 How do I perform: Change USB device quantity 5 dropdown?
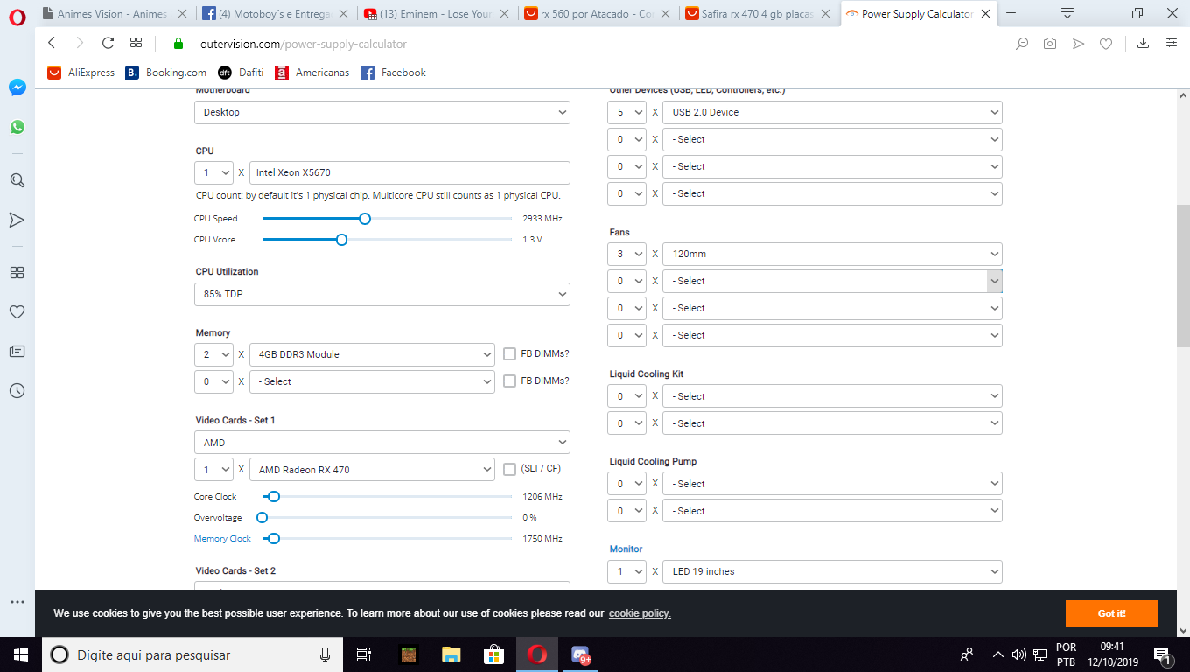[x=626, y=112]
